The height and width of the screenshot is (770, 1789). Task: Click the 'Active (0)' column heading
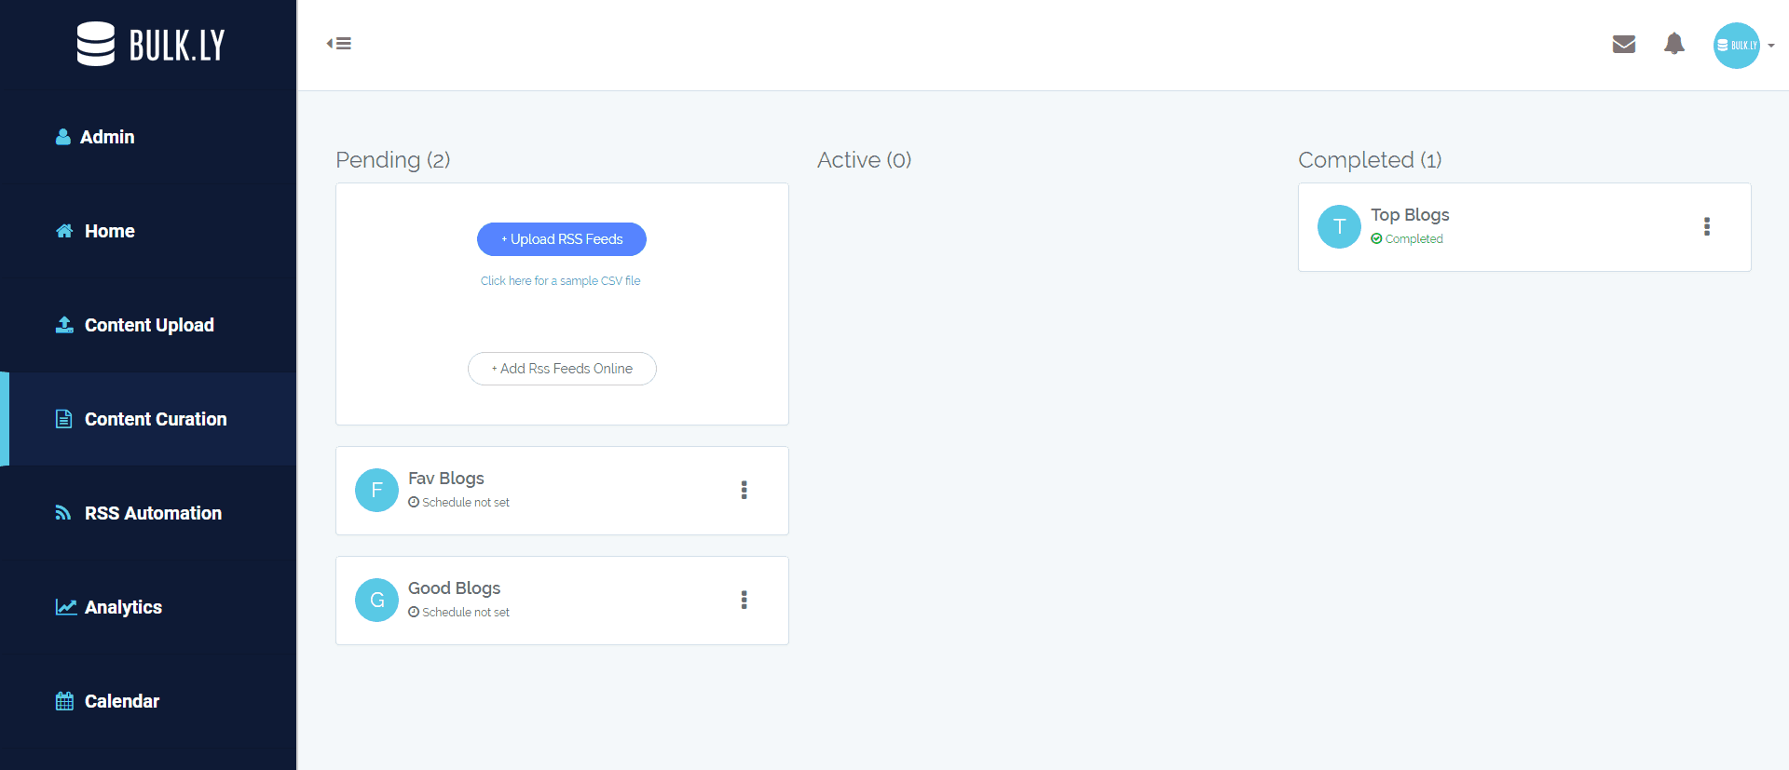pos(865,160)
